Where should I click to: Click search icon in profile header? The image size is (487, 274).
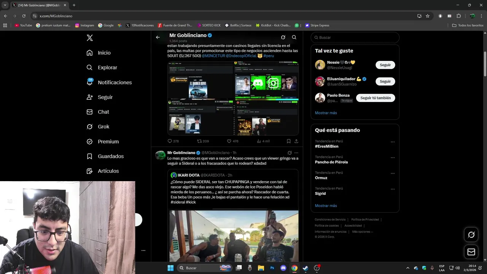tap(294, 37)
